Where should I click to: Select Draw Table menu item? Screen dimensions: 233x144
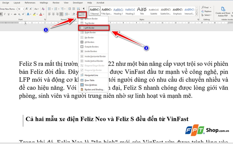(93, 80)
